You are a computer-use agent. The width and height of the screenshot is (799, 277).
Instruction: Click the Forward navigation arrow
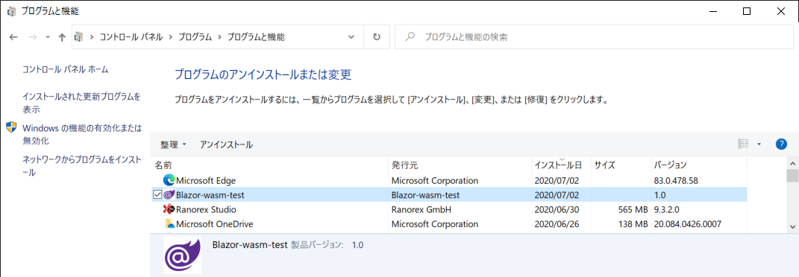(x=33, y=37)
